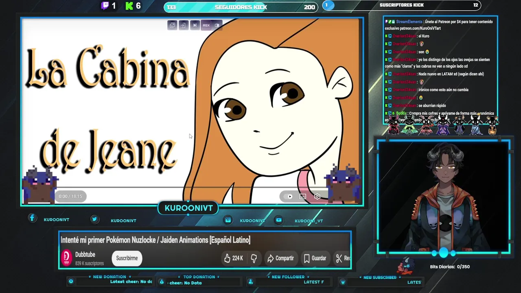Click the enter/login arrow icon atop video
521x293 pixels.
183,25
